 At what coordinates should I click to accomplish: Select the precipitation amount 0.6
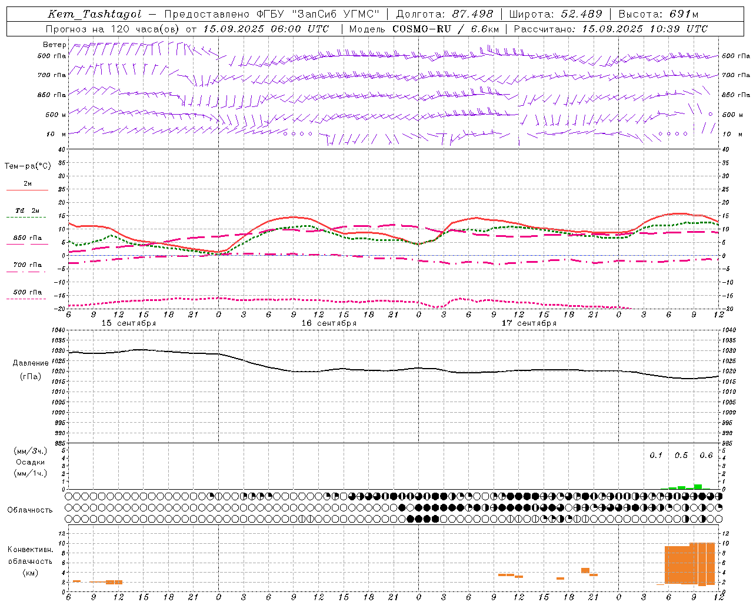coord(706,455)
